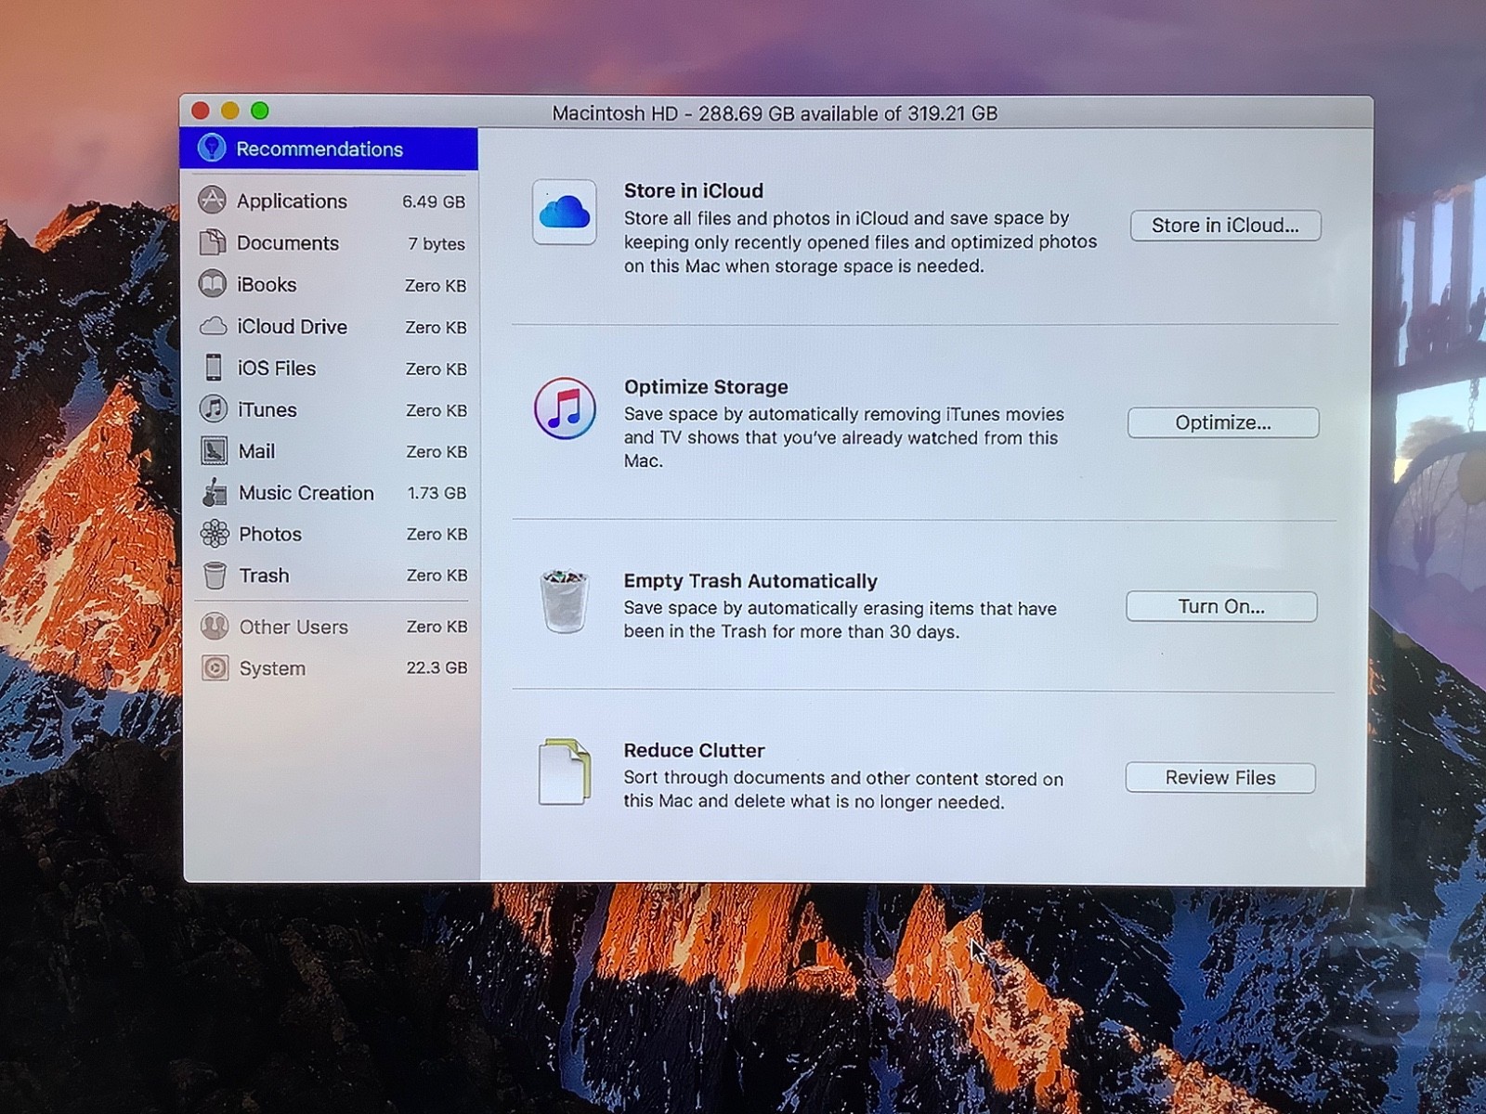Click the Recommendations lightbulb icon
Image resolution: width=1486 pixels, height=1114 pixels.
point(212,148)
